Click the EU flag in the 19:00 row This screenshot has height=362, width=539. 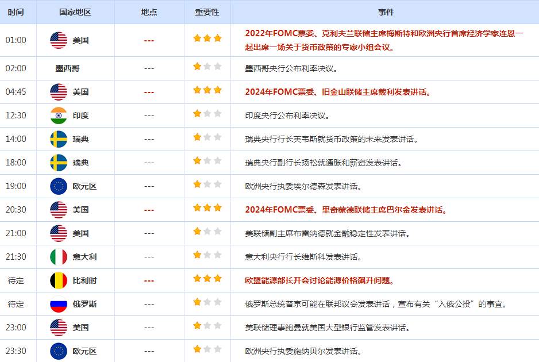coord(59,186)
